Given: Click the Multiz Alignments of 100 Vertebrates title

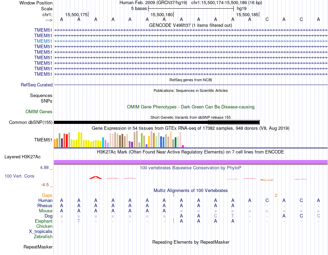Looking at the screenshot, I should (x=191, y=191).
